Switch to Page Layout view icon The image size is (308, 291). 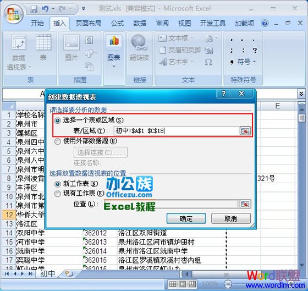click(182, 284)
